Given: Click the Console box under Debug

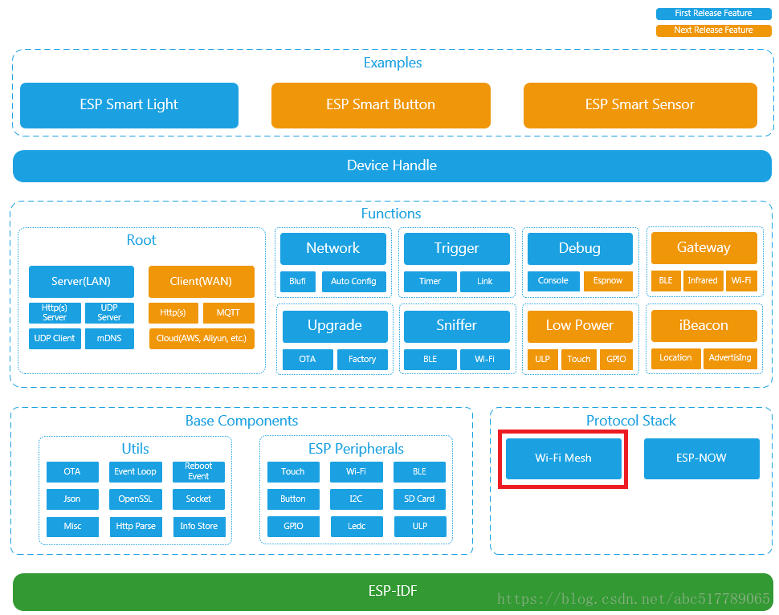Looking at the screenshot, I should [553, 281].
